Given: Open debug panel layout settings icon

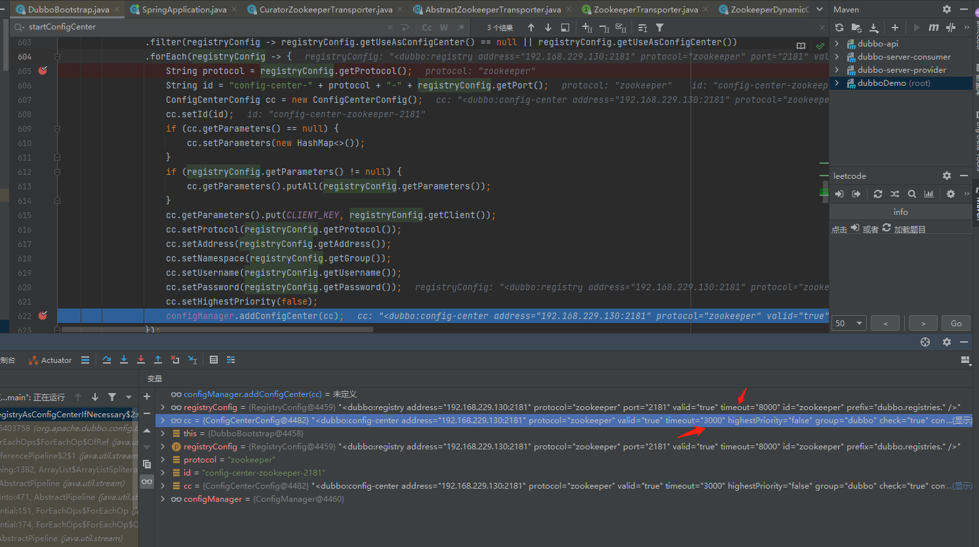Looking at the screenshot, I should [965, 360].
